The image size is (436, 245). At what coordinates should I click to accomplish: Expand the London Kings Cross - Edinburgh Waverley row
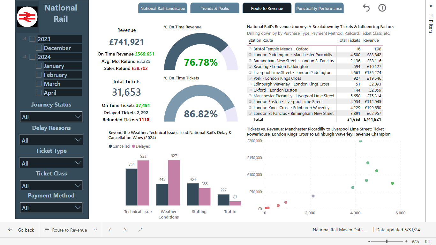[x=250, y=108]
